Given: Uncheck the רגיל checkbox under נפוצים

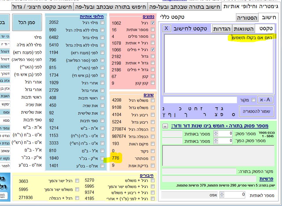Looking at the screenshot, I should pyautogui.click(x=153, y=23).
